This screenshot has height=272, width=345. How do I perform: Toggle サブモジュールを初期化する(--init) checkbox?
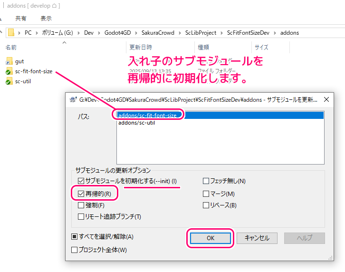click(x=81, y=181)
